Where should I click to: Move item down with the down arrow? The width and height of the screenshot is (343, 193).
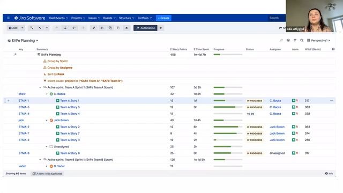(65, 28)
